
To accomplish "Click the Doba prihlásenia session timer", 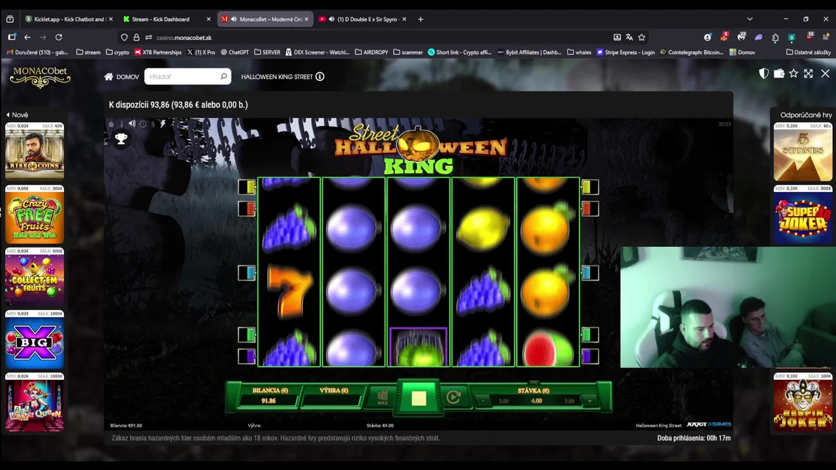I will (x=694, y=438).
